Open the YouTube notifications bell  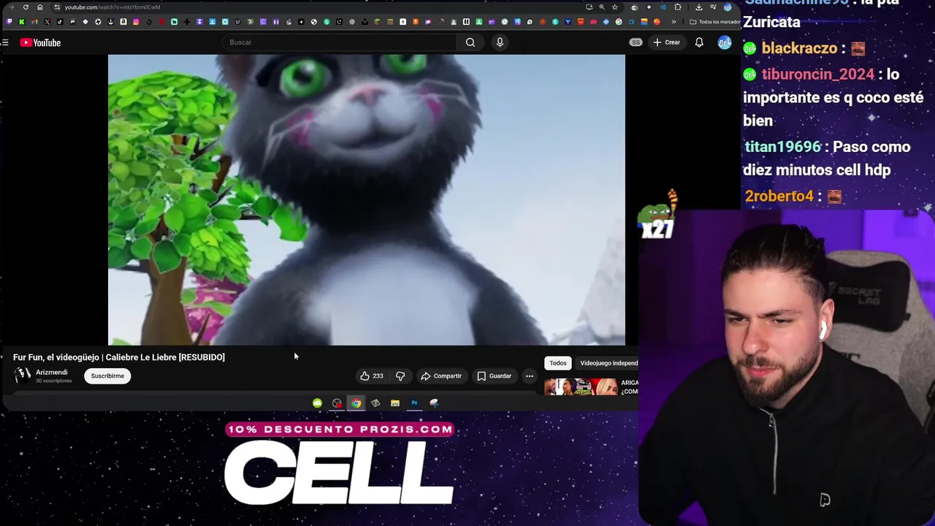(x=699, y=42)
